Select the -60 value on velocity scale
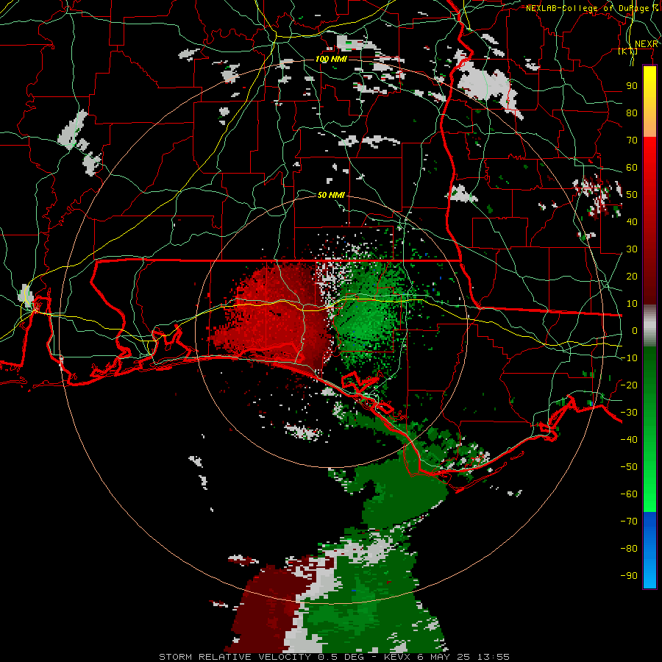This screenshot has height=662, width=662. point(629,494)
